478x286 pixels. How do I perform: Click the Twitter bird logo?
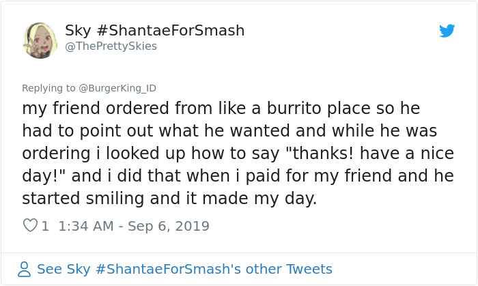click(447, 31)
